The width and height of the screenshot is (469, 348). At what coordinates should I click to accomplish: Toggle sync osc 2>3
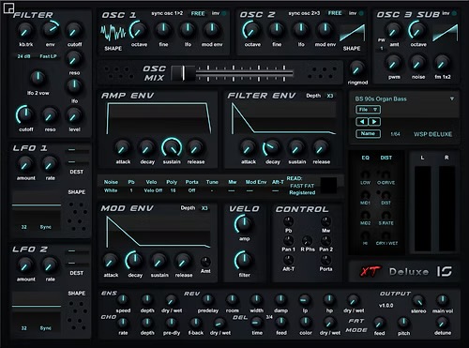coord(304,13)
